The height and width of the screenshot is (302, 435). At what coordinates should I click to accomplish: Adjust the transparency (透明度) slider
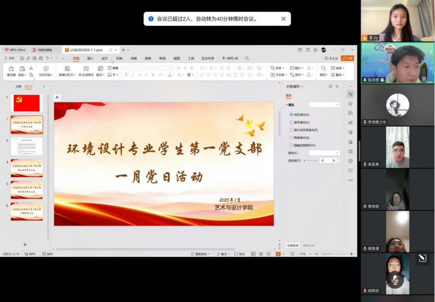[x=310, y=160]
